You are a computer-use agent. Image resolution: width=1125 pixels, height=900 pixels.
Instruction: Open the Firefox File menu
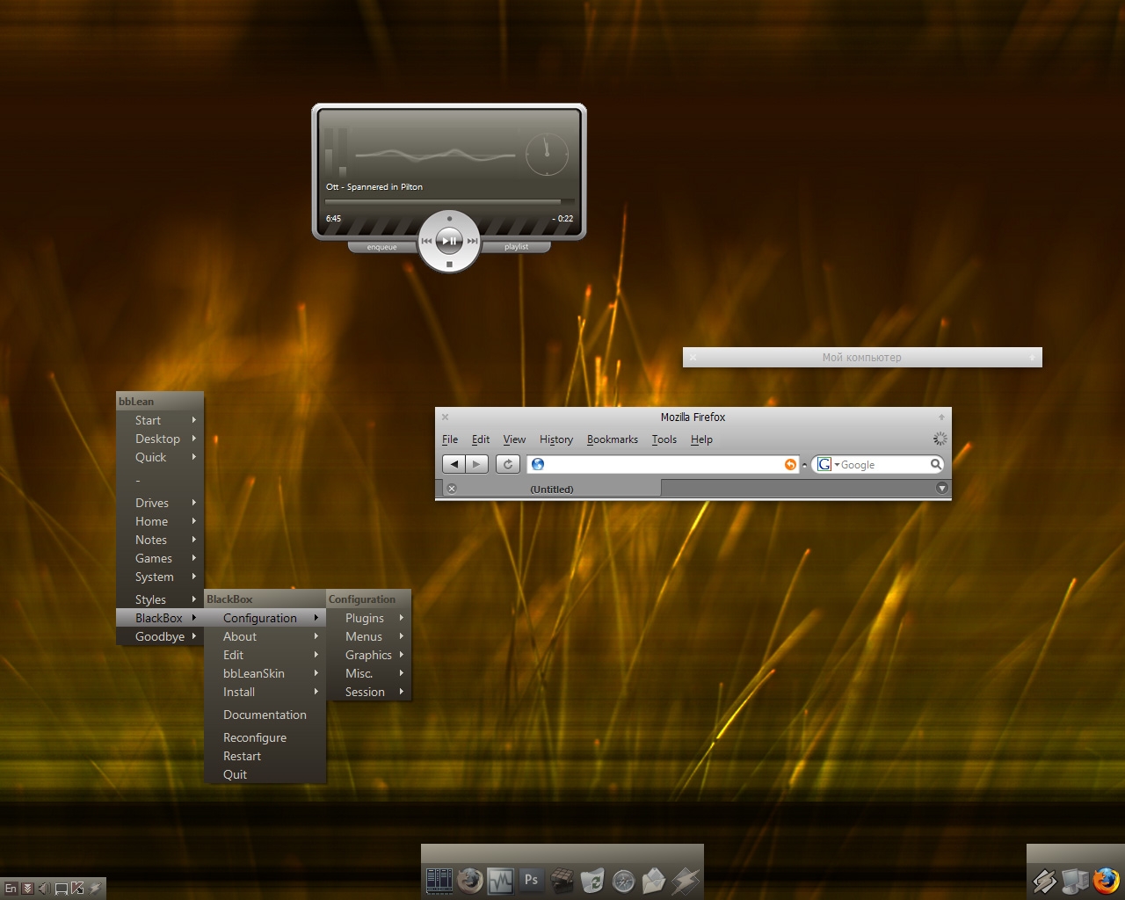point(450,439)
